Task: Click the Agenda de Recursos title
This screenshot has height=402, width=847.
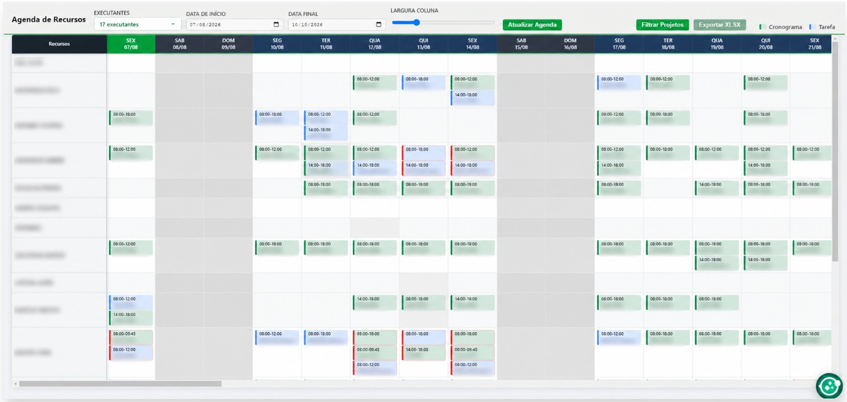Action: [x=49, y=20]
